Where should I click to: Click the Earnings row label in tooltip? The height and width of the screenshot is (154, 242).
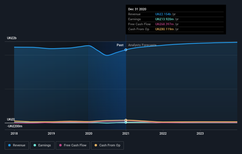click(x=134, y=19)
